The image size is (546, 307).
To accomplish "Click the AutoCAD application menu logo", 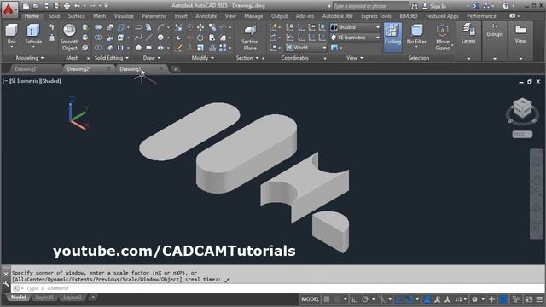I will [9, 9].
